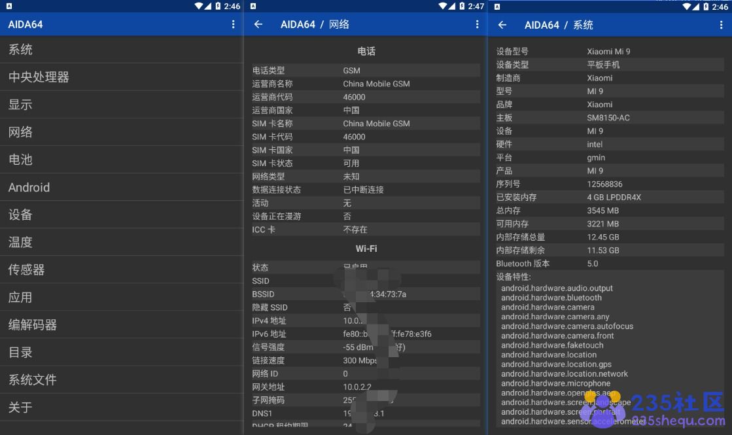Tap notification icon in third status bar
This screenshot has height=435, width=732.
coord(497,7)
